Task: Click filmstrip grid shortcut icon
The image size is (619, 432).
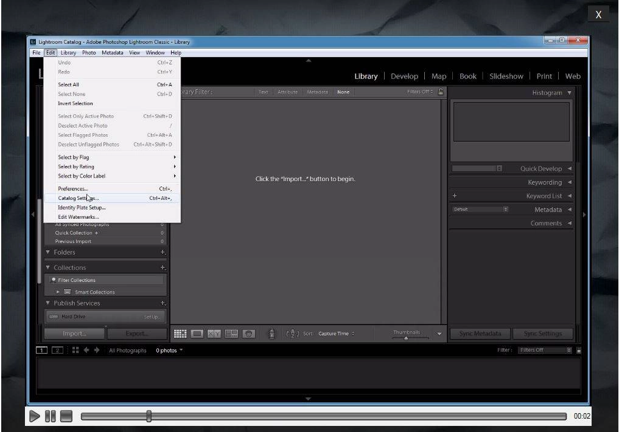Action: pyautogui.click(x=75, y=350)
